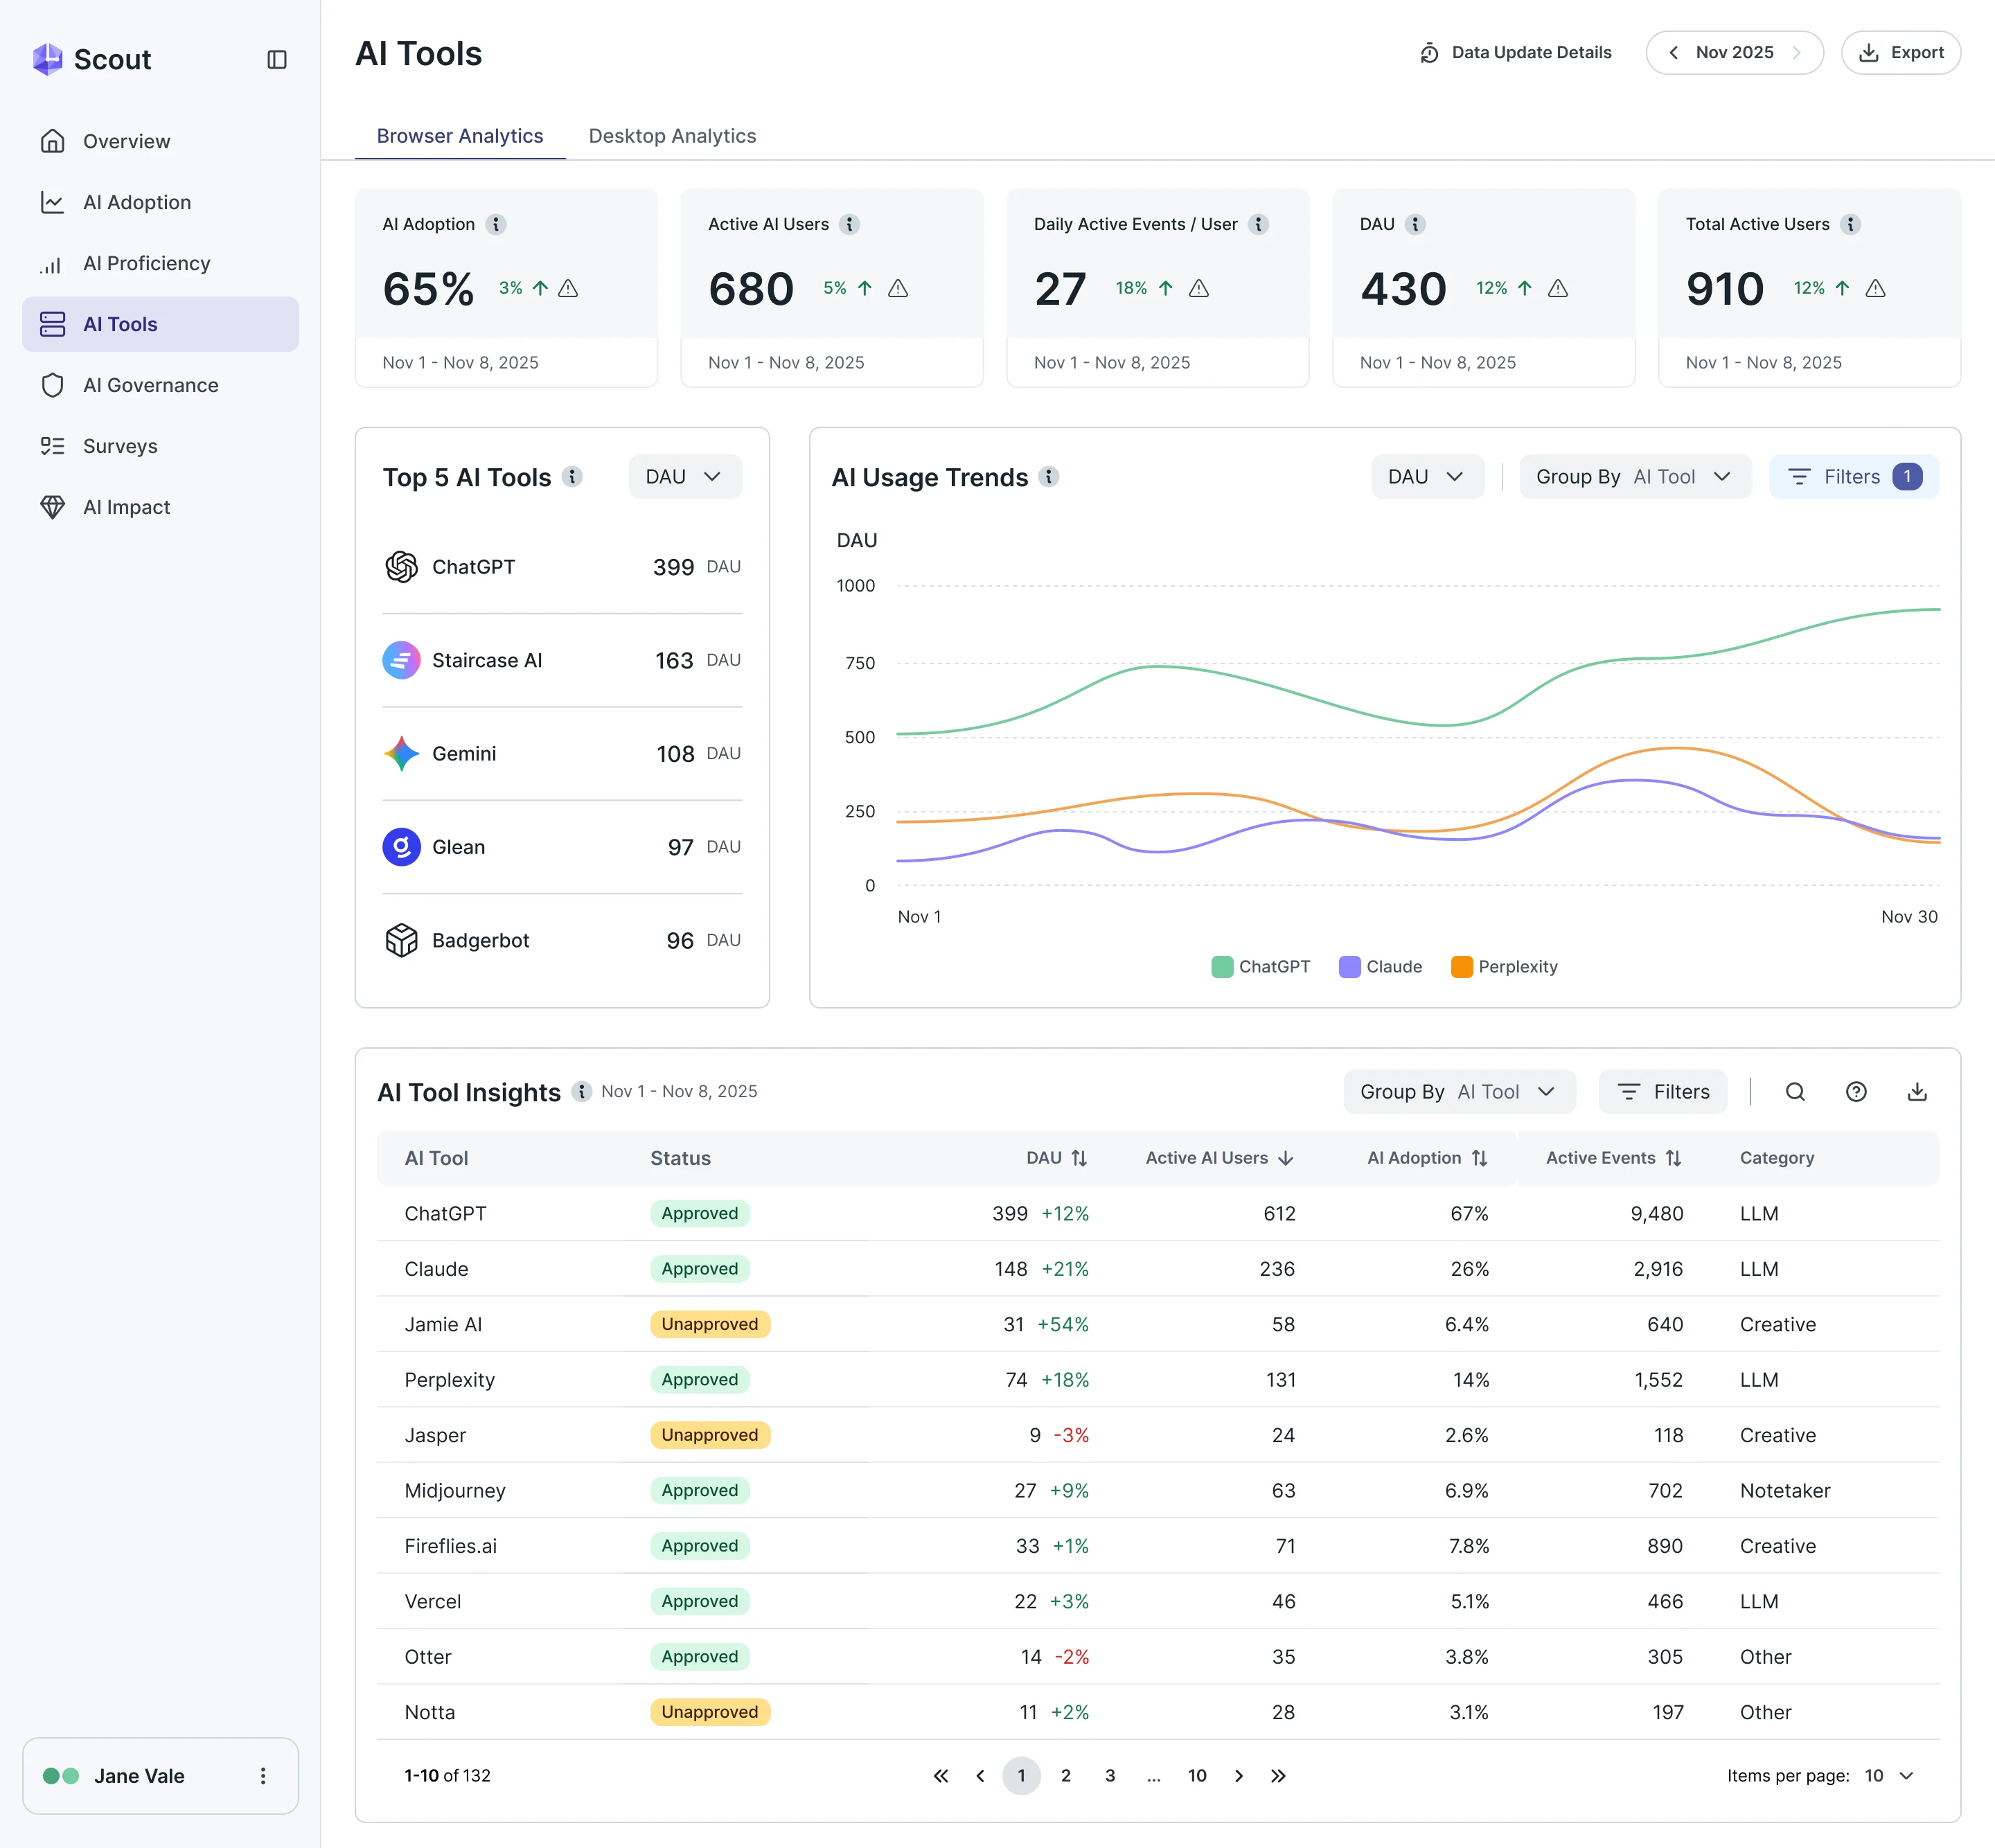Image resolution: width=1995 pixels, height=1848 pixels.
Task: Click the Glean logo icon
Action: 401,847
